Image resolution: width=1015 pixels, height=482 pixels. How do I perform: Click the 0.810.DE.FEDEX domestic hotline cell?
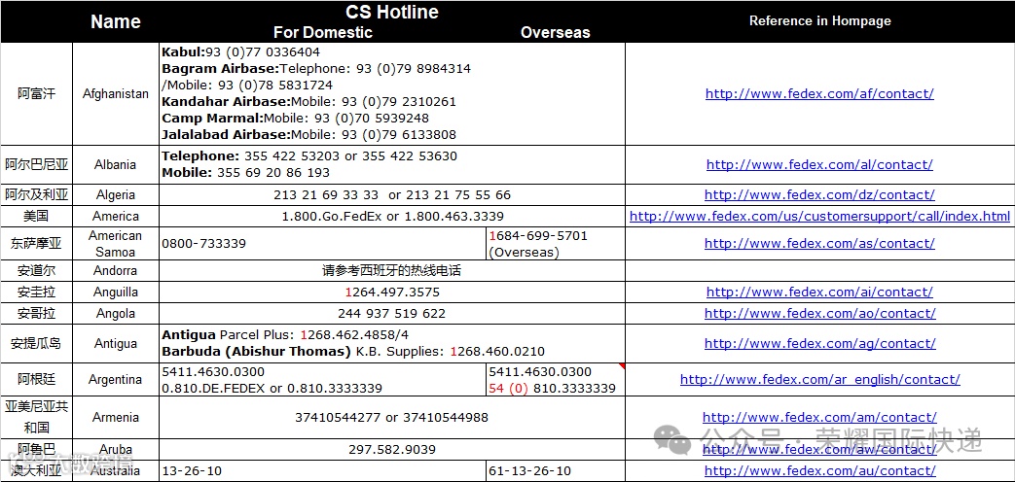point(322,379)
